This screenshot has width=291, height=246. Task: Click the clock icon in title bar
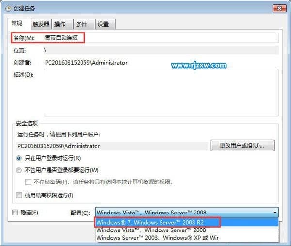pos(8,9)
